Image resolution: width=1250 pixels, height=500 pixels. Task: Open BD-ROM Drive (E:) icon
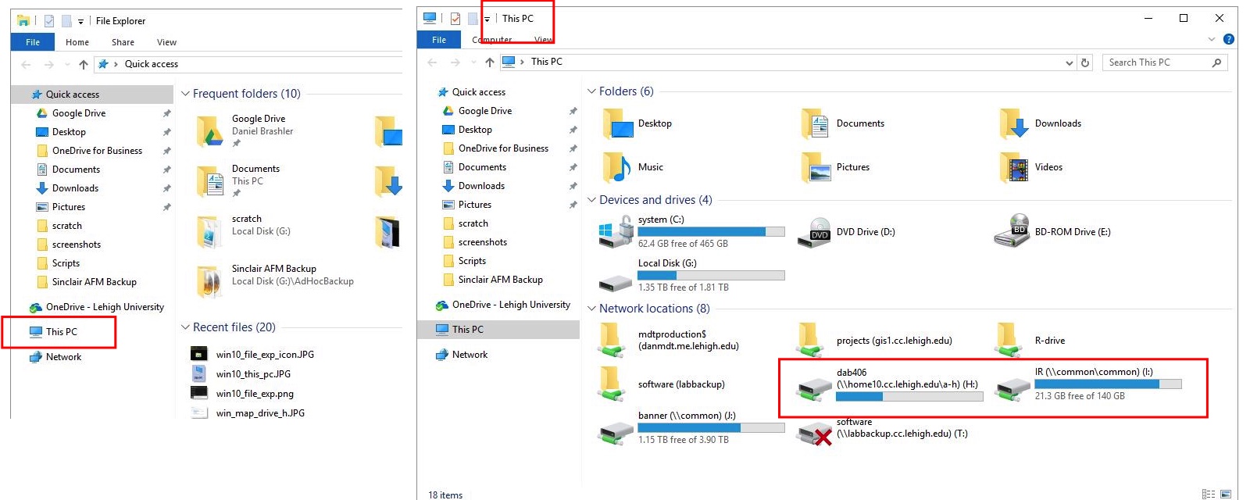click(x=1012, y=231)
